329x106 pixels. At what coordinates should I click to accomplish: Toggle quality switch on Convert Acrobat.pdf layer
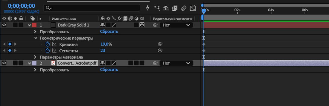click(x=114, y=63)
